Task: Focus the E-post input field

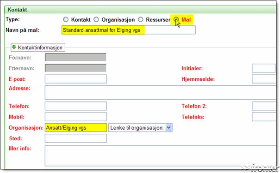Action: [76, 79]
